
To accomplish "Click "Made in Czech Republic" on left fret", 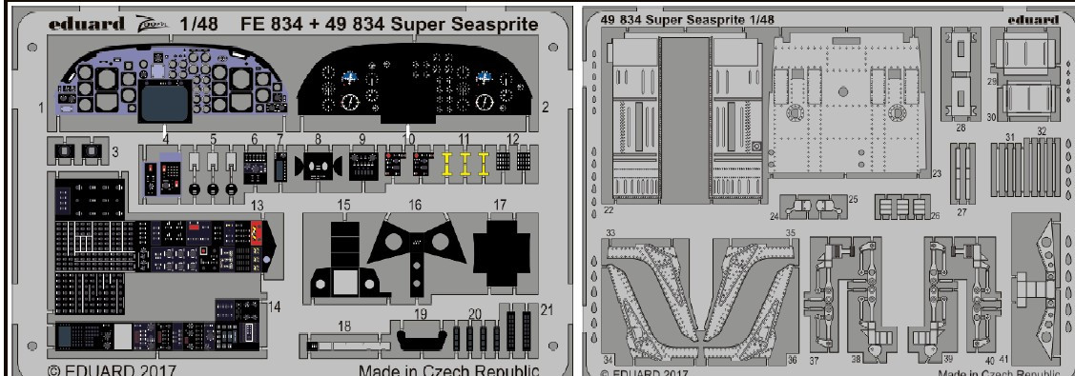I will (449, 370).
